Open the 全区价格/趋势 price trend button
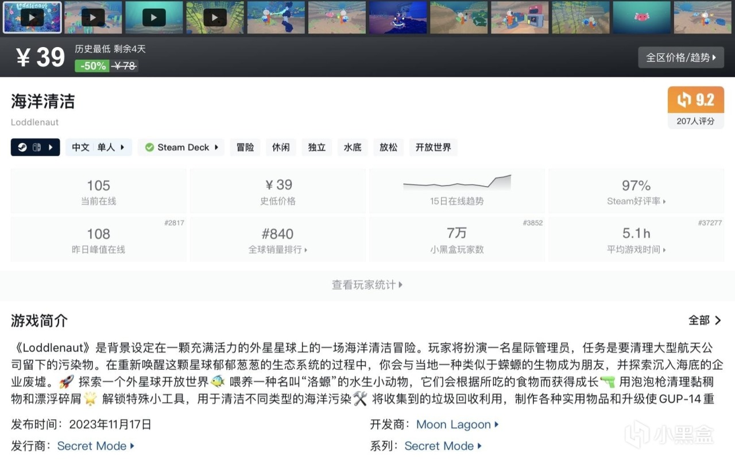 (x=681, y=57)
